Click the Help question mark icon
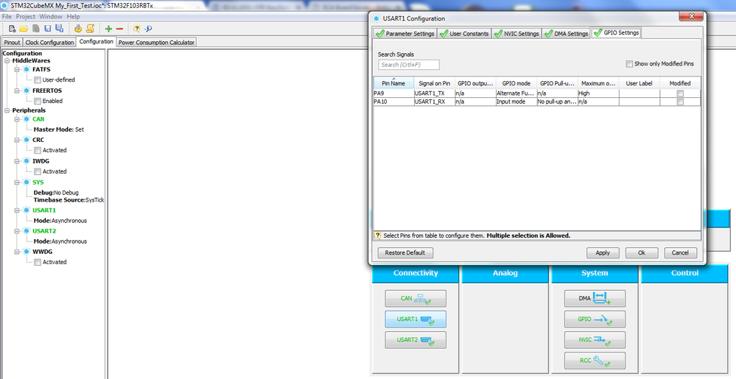Screen dimensions: 736x379 [x=136, y=28]
